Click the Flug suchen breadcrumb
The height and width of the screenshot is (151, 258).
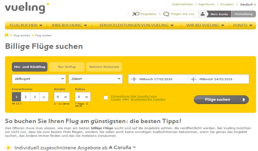point(43,35)
